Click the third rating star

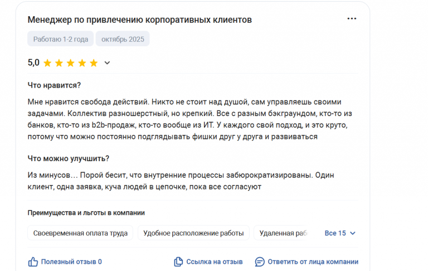pyautogui.click(x=70, y=63)
